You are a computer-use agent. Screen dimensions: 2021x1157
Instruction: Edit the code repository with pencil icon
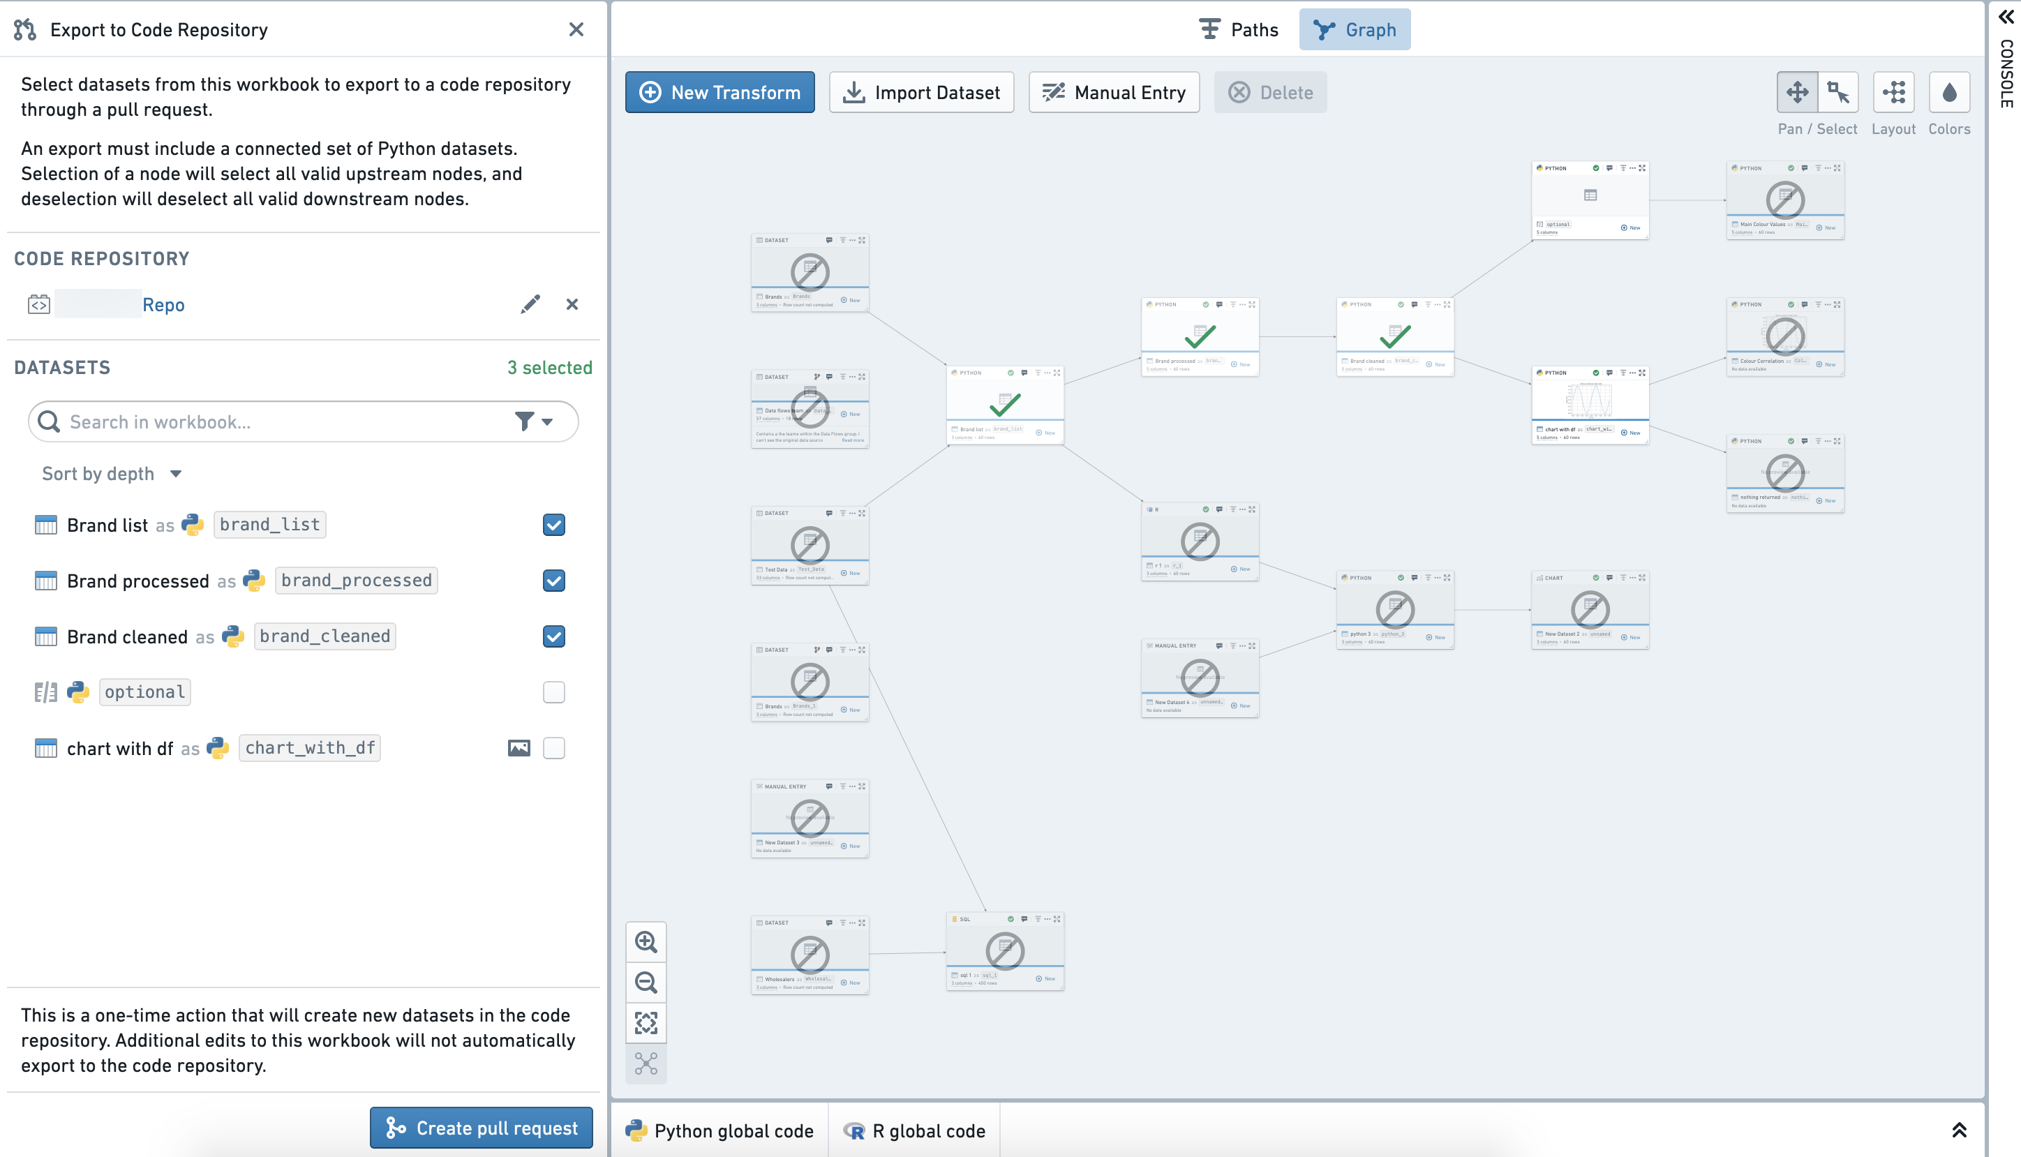[x=530, y=304]
